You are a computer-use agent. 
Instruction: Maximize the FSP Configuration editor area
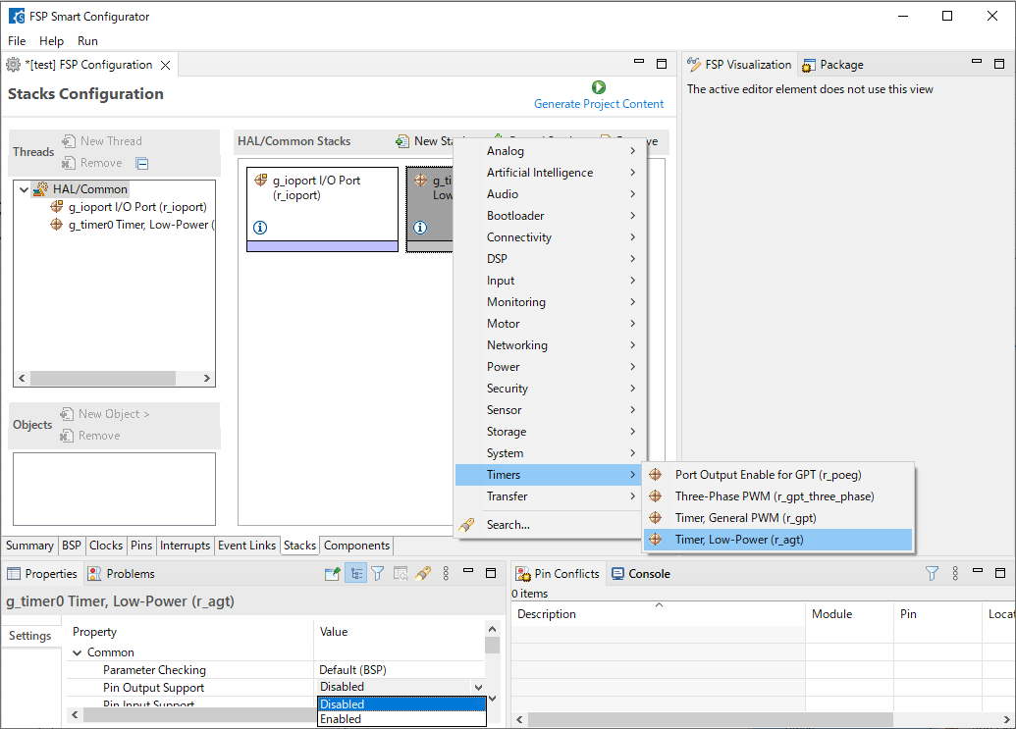click(662, 64)
